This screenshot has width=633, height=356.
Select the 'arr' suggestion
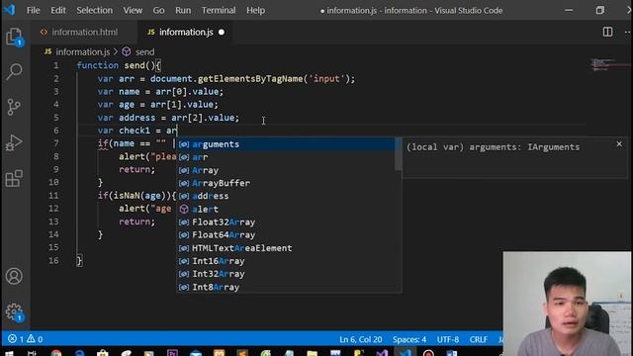pyautogui.click(x=286, y=157)
